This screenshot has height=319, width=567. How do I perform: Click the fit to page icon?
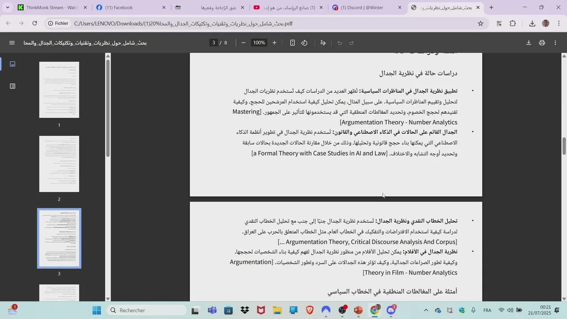click(292, 43)
